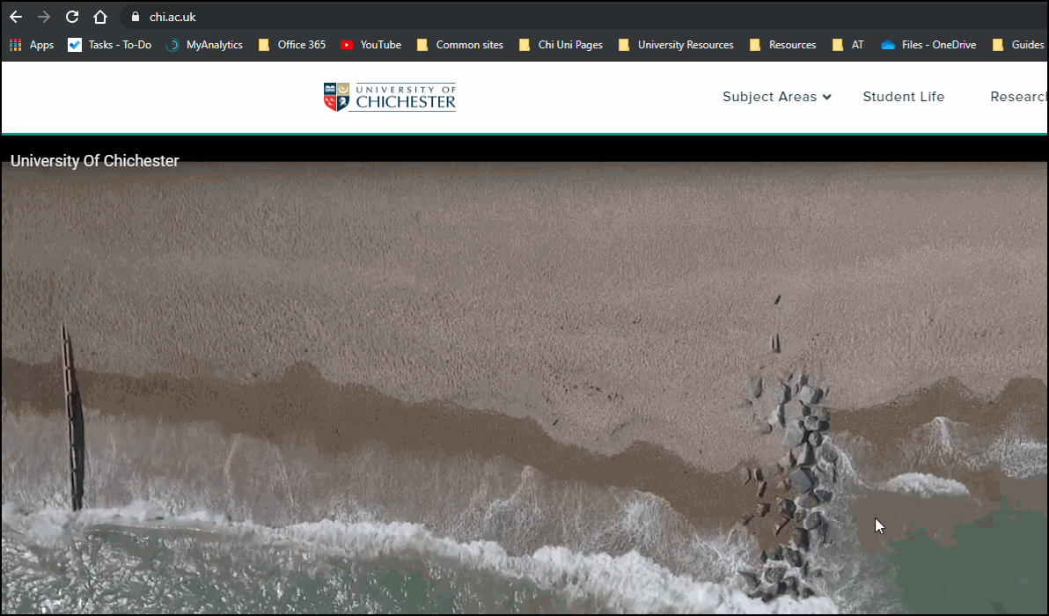
Task: Open the Chi Uni Pages bookmark folder
Action: coord(561,45)
